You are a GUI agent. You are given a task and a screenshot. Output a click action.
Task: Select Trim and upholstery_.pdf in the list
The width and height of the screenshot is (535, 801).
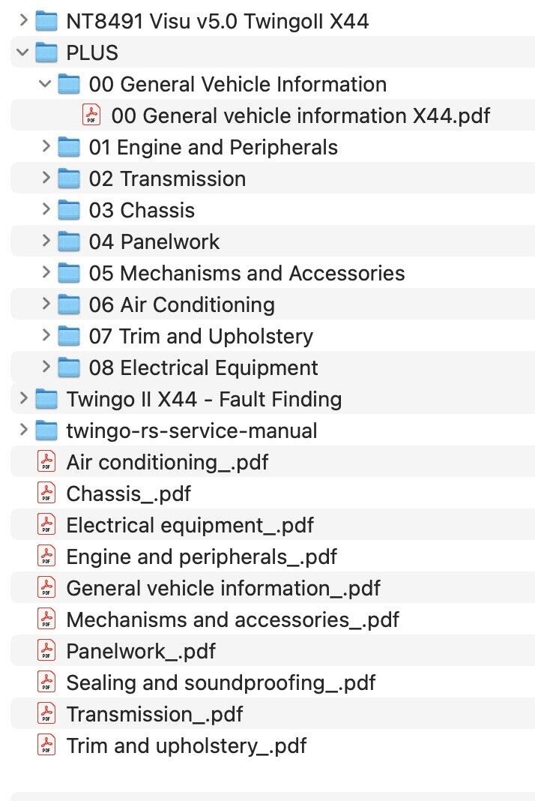click(x=186, y=745)
